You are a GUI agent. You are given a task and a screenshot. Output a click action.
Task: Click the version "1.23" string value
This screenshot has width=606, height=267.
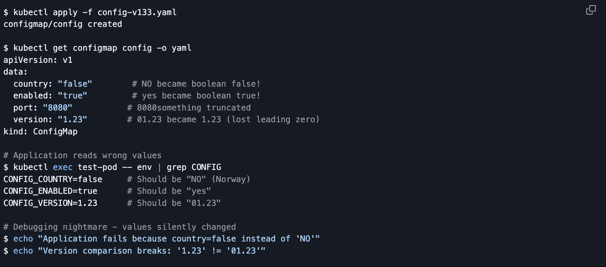[73, 120]
